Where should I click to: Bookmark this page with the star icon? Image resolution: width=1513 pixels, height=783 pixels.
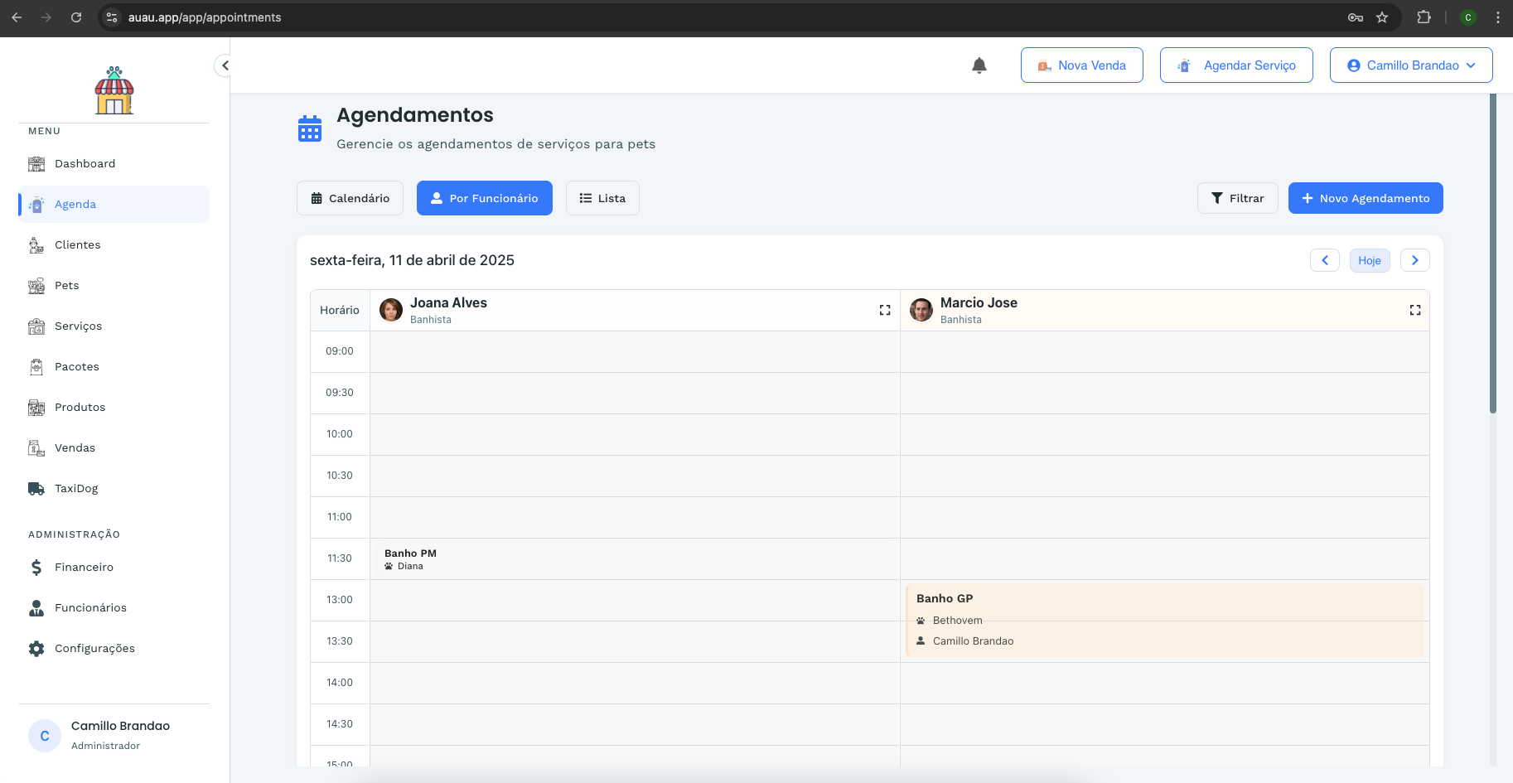tap(1382, 17)
